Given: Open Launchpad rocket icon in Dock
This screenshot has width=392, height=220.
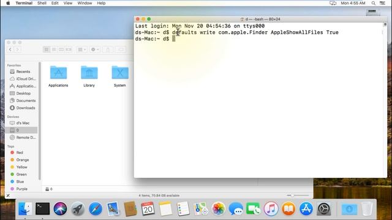Looking at the screenshot, I should tap(78, 208).
